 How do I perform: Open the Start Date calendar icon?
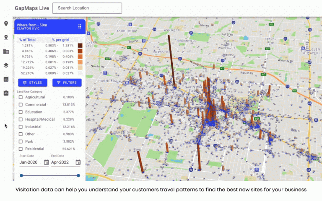(x=46, y=162)
